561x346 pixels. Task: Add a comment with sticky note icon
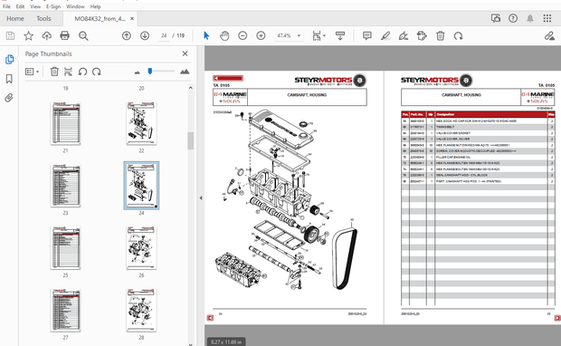coord(367,36)
